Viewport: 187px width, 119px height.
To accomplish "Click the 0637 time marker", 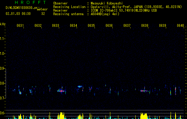I will (x=127, y=26).
